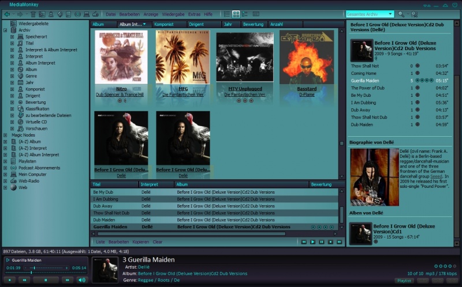This screenshot has height=287, width=462.
Task: Click the back navigation arrow in toolbar
Action: coord(7,14)
